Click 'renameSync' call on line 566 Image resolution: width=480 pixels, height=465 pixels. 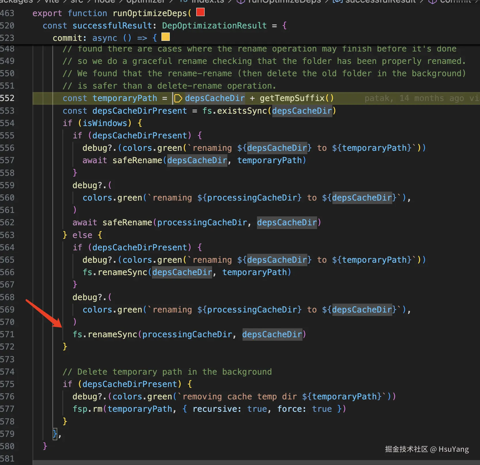coord(122,272)
